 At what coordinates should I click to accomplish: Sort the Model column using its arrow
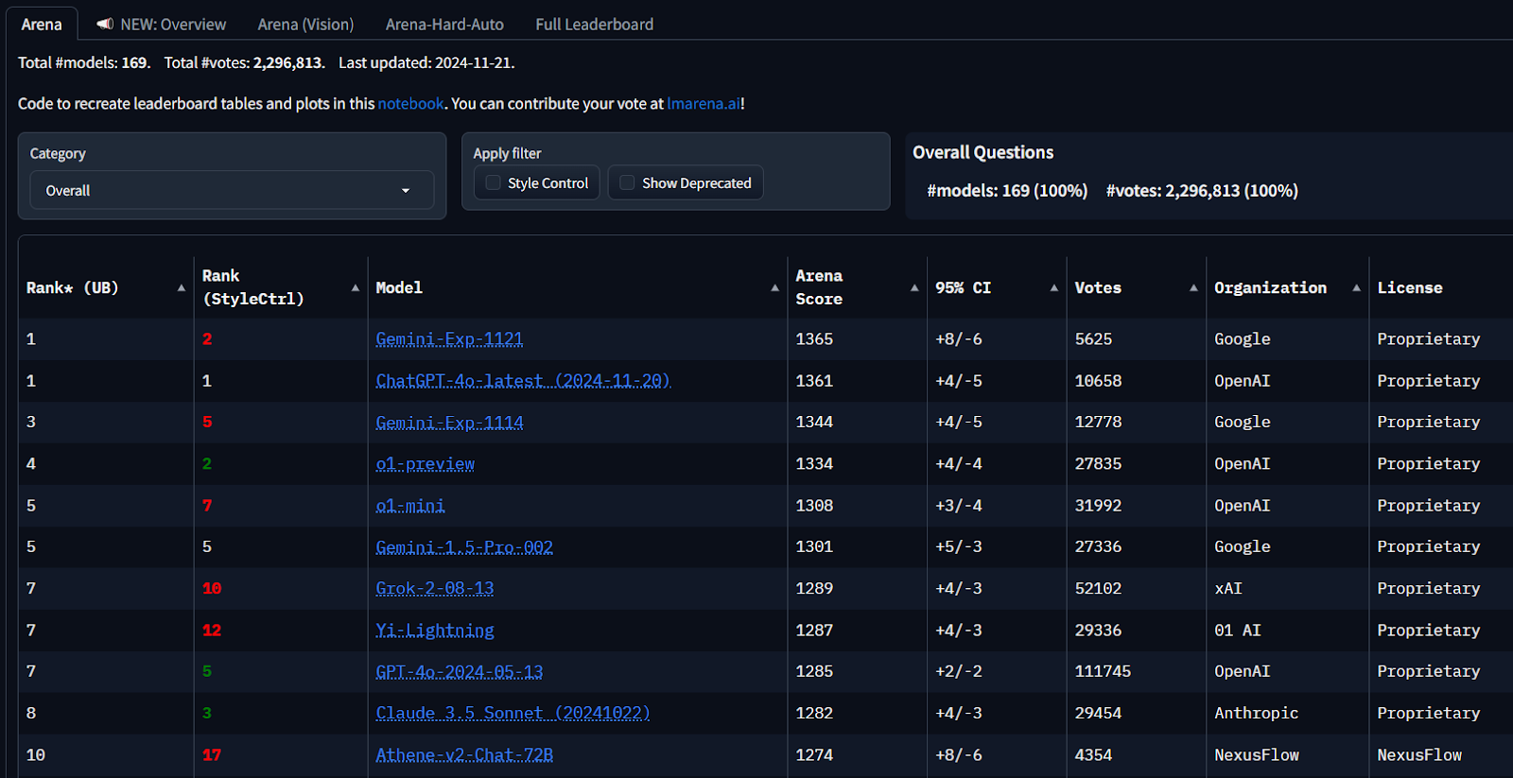[774, 288]
